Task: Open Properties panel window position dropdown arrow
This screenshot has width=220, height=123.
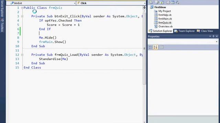Action: point(210,36)
